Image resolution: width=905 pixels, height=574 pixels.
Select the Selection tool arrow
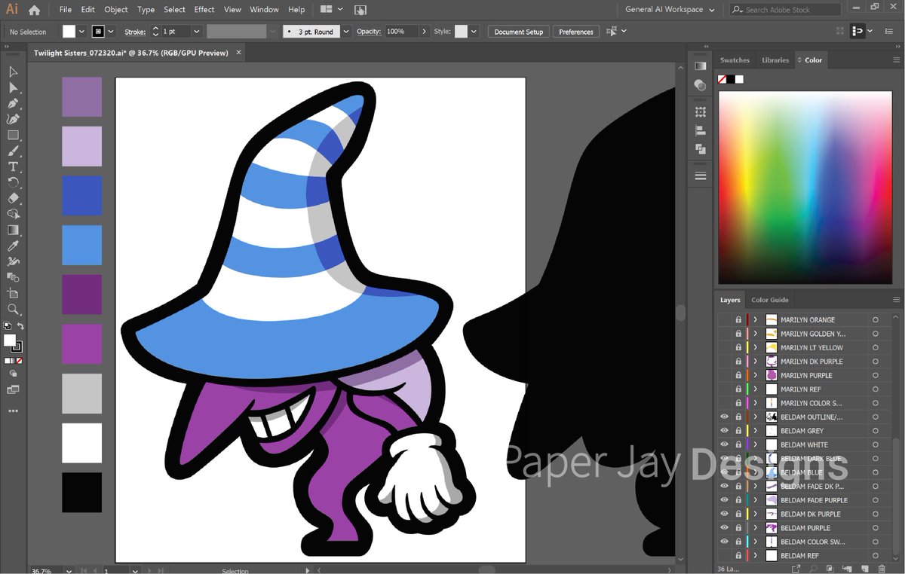pyautogui.click(x=13, y=72)
